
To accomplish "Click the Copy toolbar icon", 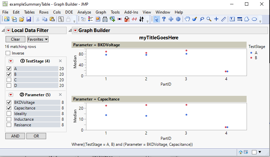I will 45,19.
